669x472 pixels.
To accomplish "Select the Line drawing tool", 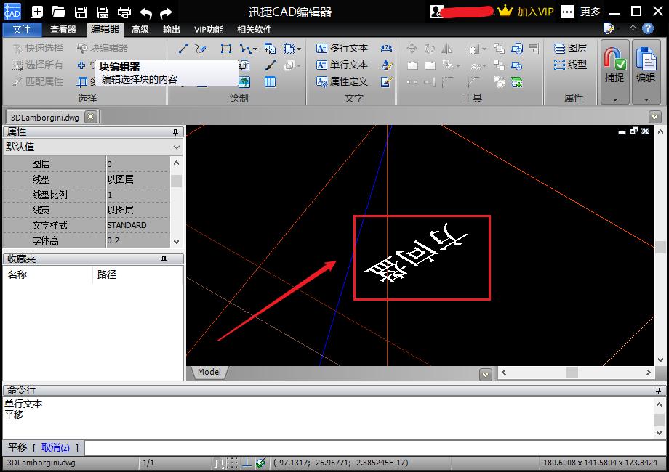I will click(x=183, y=49).
